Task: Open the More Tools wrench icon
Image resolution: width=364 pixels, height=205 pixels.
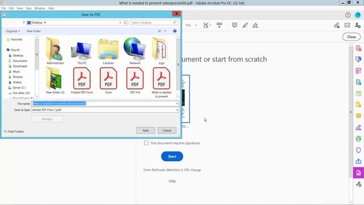Action: (358, 184)
